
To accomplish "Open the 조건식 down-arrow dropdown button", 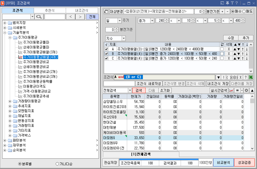I will 218,77.
